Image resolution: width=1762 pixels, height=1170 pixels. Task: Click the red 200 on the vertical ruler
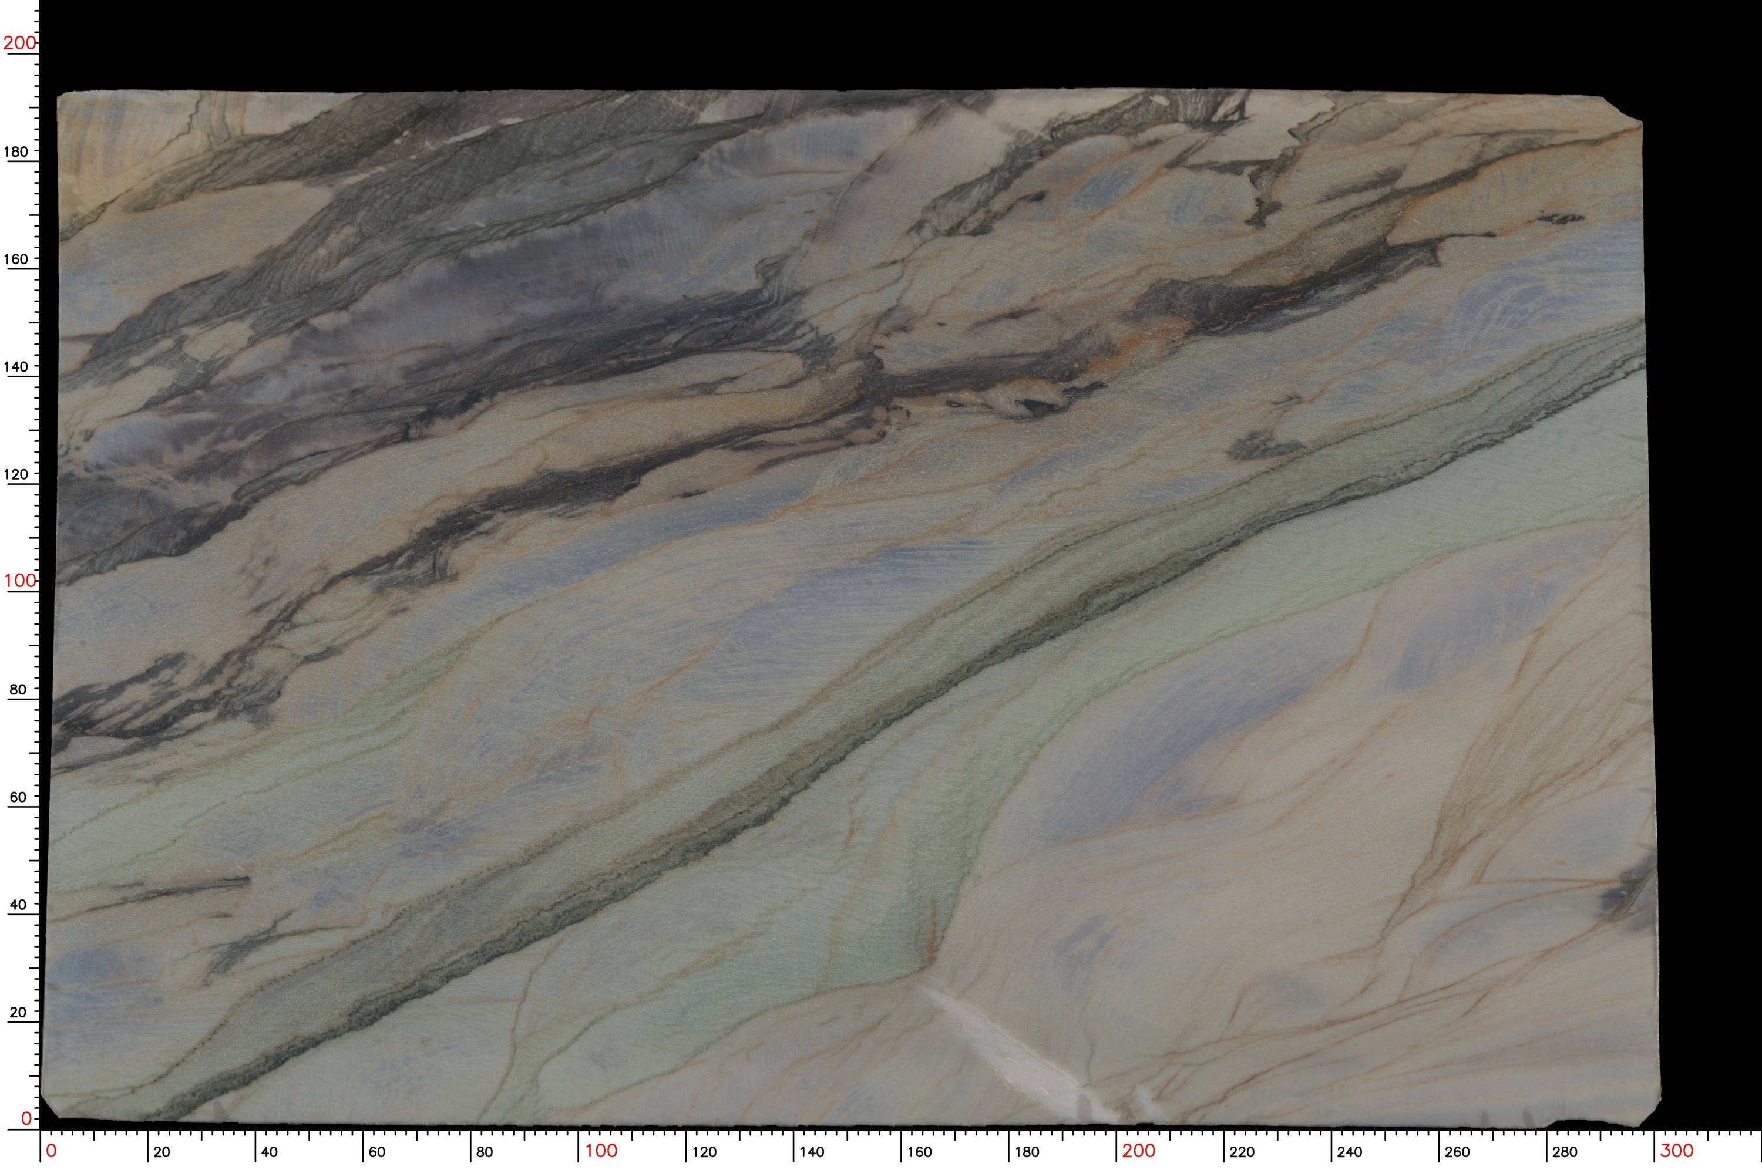(x=19, y=42)
